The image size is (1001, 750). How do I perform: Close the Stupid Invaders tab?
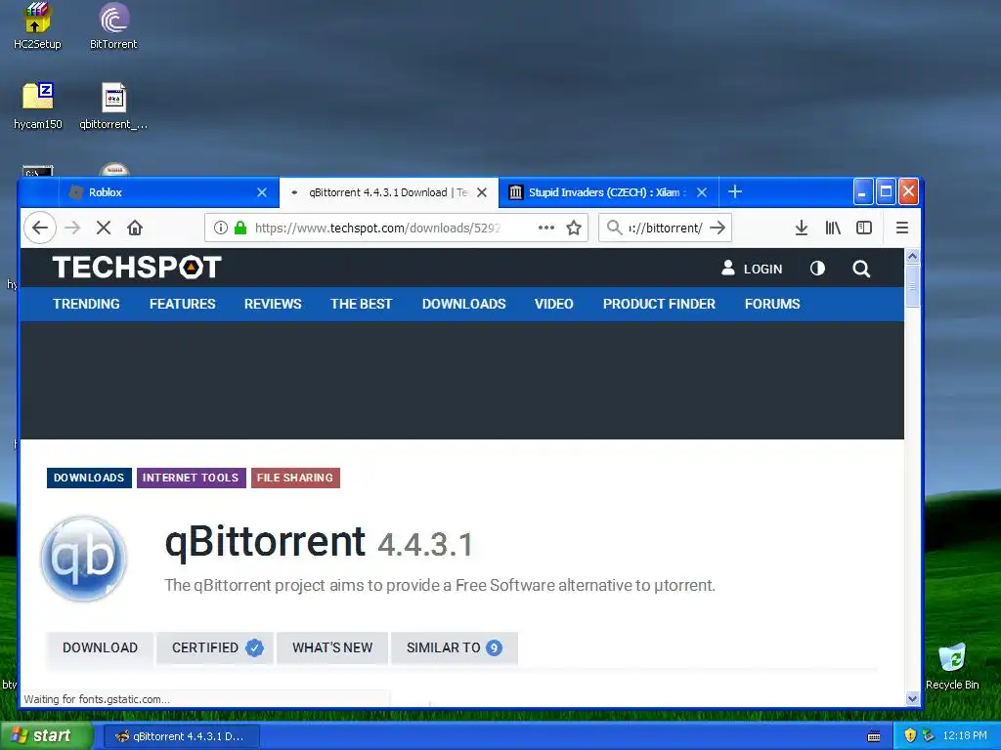(702, 192)
